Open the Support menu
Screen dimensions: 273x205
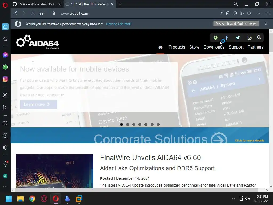(x=236, y=47)
